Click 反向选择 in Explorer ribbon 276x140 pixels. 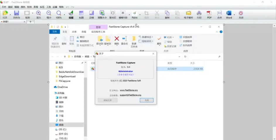186,45
